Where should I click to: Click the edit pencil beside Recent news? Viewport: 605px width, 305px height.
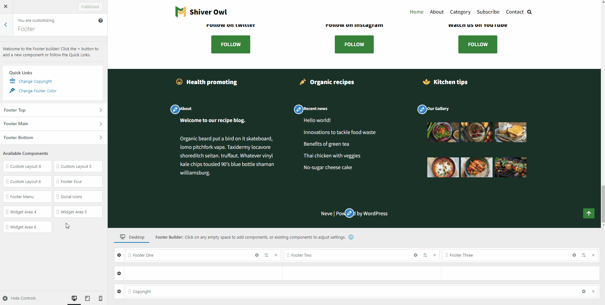pyautogui.click(x=298, y=109)
